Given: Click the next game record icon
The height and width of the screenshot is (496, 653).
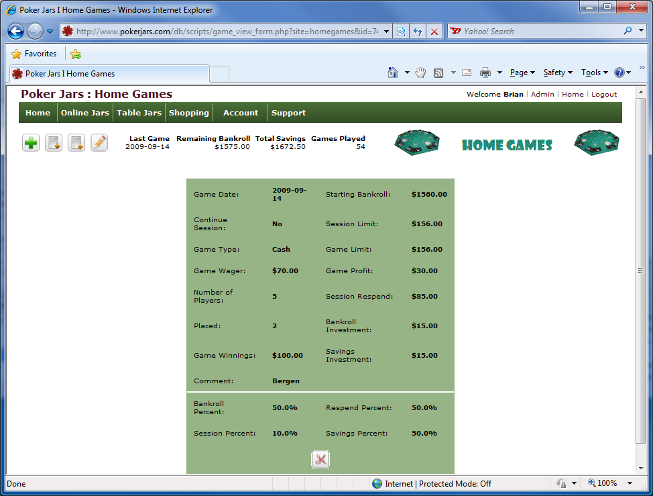Looking at the screenshot, I should coord(76,143).
